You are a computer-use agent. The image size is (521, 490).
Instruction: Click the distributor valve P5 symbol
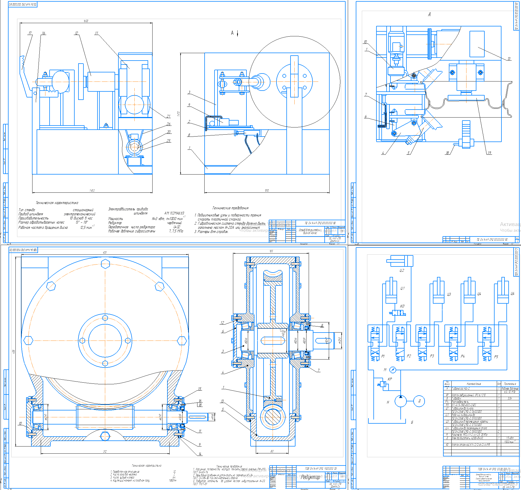coord(487,344)
